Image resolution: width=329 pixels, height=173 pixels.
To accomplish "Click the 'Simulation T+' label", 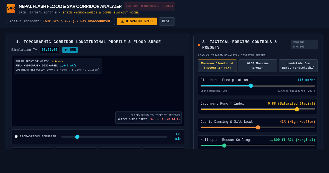I will pos(24,50).
